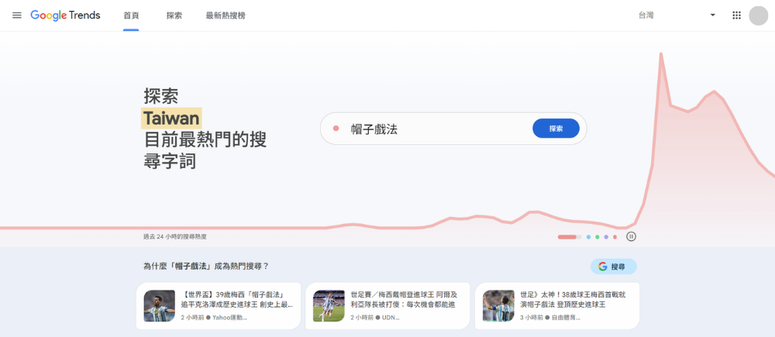Expand the 台灣 region dropdown

point(677,15)
